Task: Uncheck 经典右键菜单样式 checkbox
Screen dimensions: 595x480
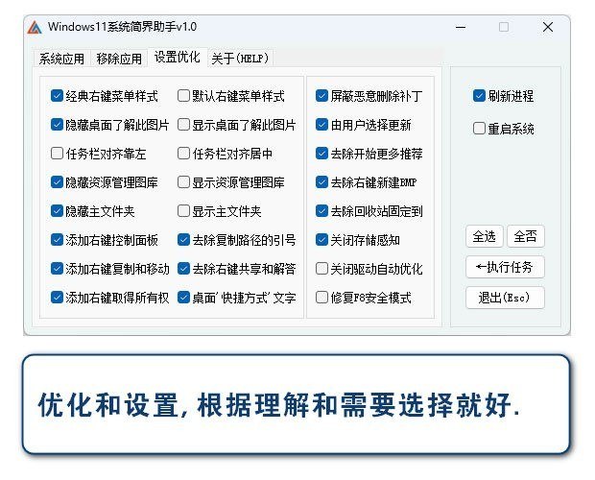Action: click(58, 96)
